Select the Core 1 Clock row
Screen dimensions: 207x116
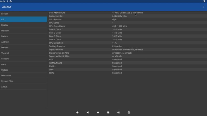[x=127, y=29]
